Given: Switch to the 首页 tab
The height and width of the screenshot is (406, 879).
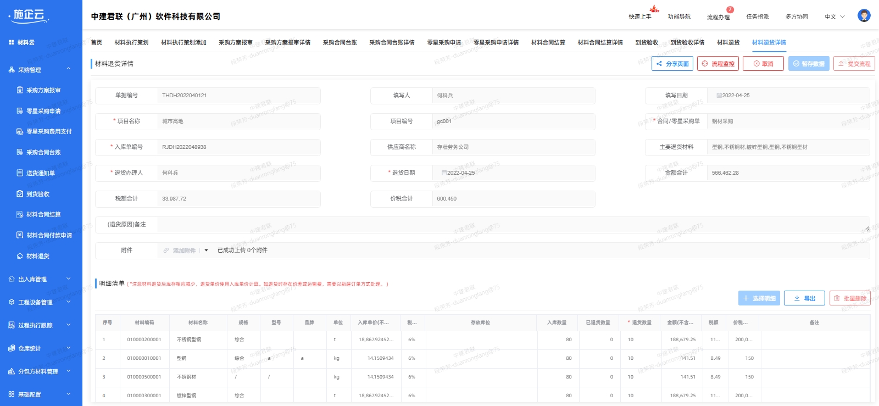Looking at the screenshot, I should point(96,42).
